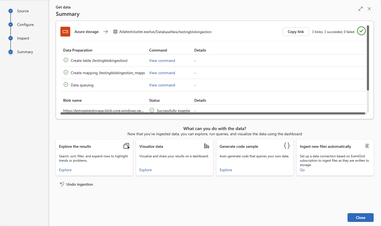This screenshot has width=381, height=226.
Task: Click the Azure storage source icon
Action: click(65, 32)
